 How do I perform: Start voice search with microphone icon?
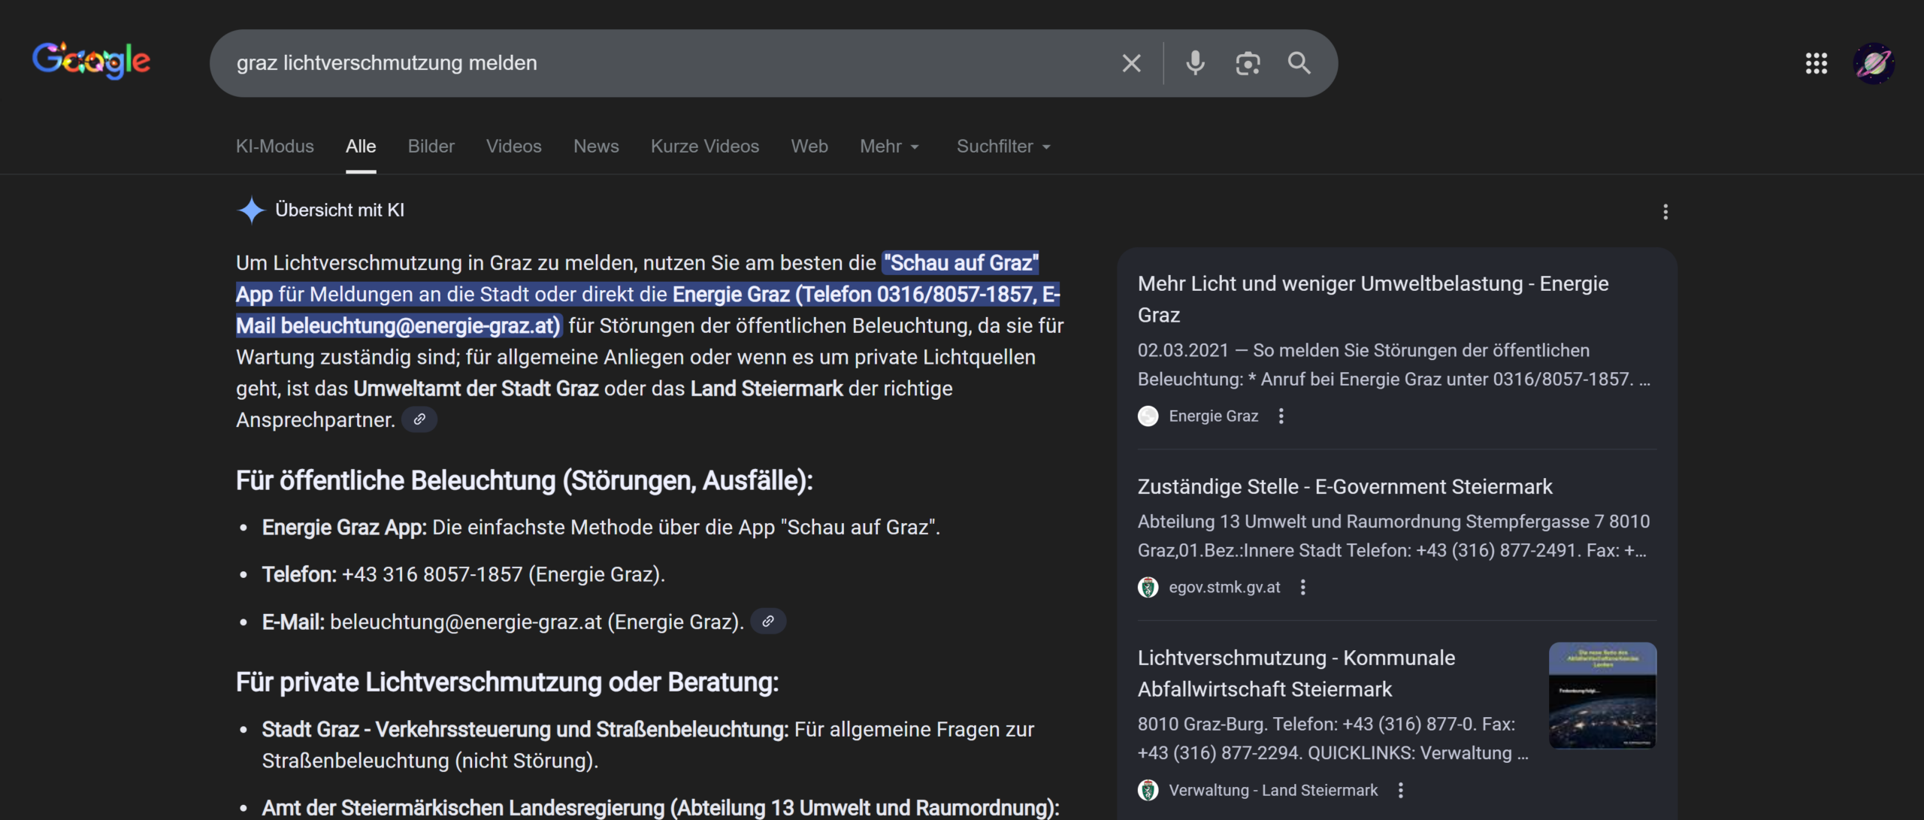(x=1195, y=63)
